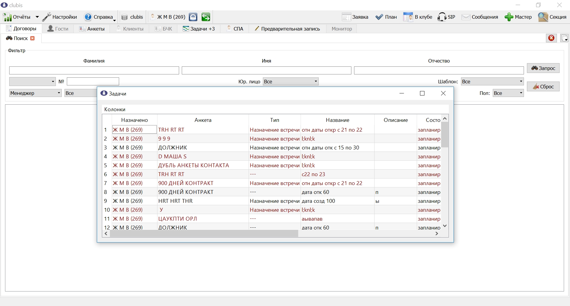Click the Фамилия input field
Screen dimensions: 570x306
(94, 70)
